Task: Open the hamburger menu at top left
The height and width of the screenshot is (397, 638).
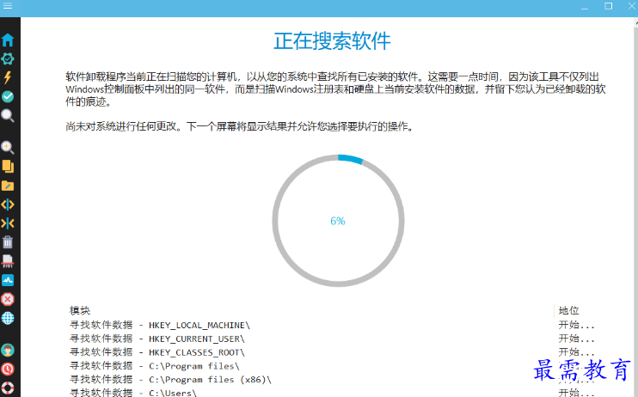Action: [x=8, y=6]
